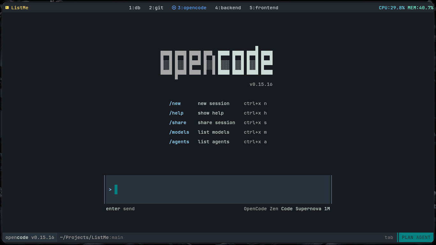Viewport: 436px width, 245px height.
Task: Click the v0.15.16 version text under the logo
Action: tap(261, 85)
